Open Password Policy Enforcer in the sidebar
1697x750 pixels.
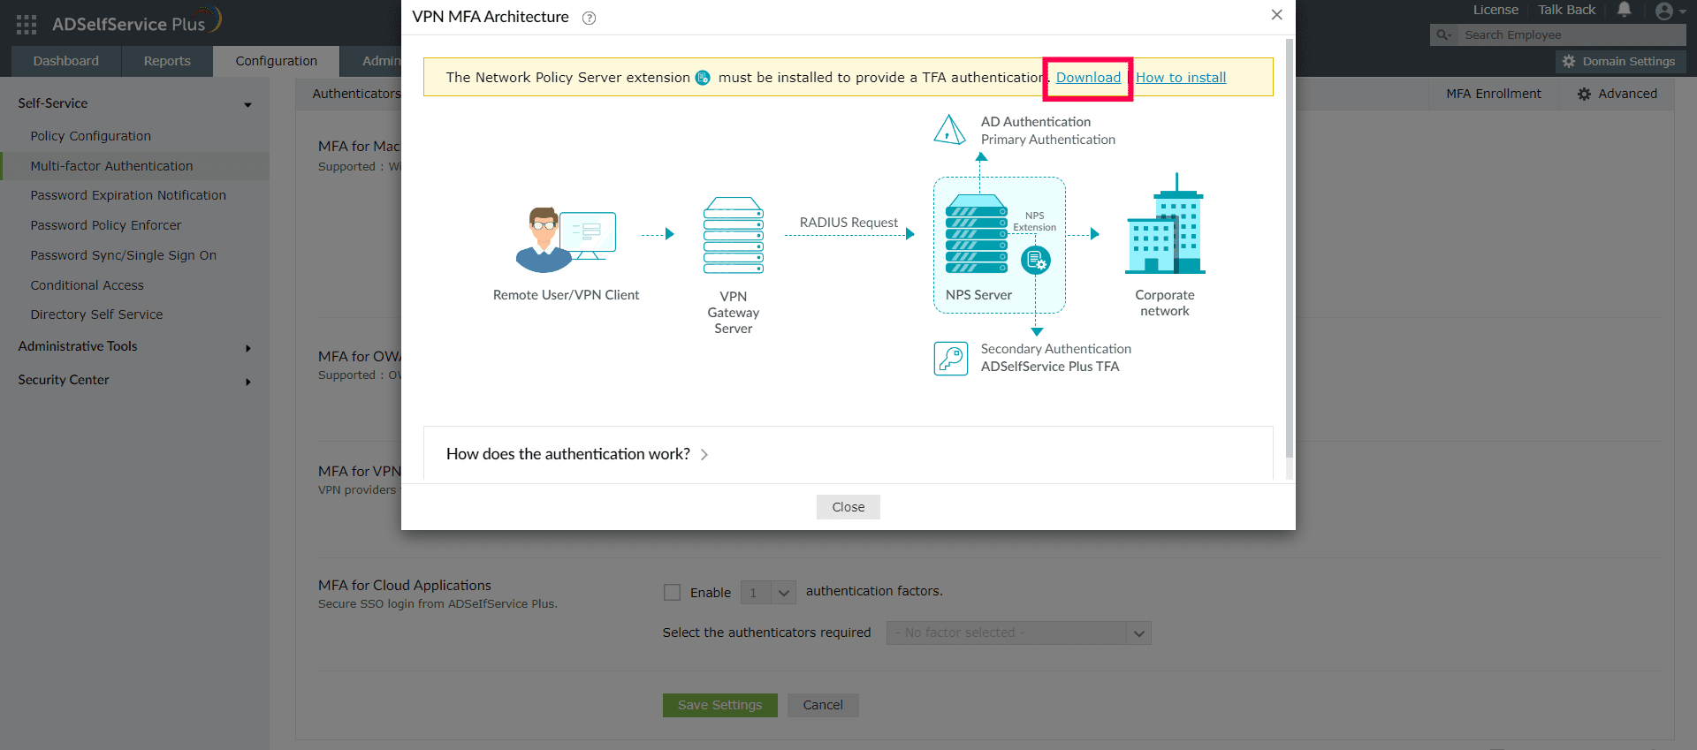tap(106, 225)
